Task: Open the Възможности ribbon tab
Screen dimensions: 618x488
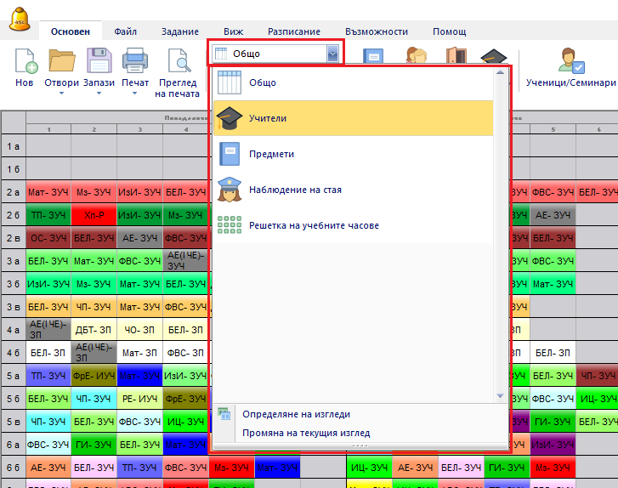Action: pos(376,31)
